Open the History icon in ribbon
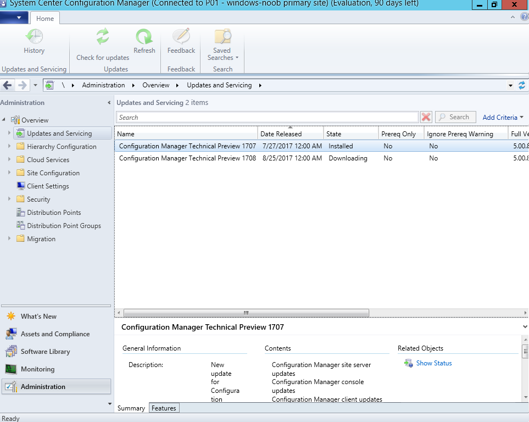The image size is (529, 422). [x=35, y=36]
